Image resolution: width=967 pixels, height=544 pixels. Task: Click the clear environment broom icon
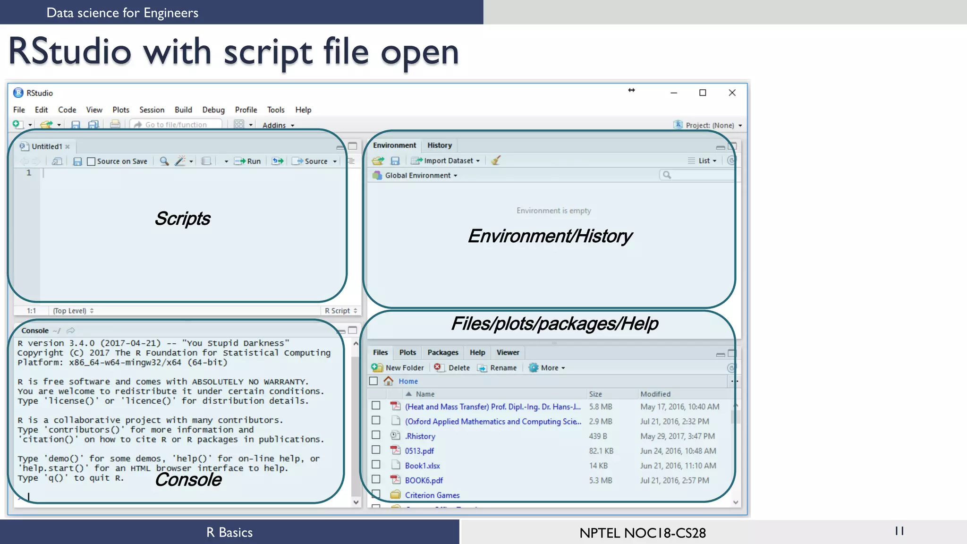point(495,161)
